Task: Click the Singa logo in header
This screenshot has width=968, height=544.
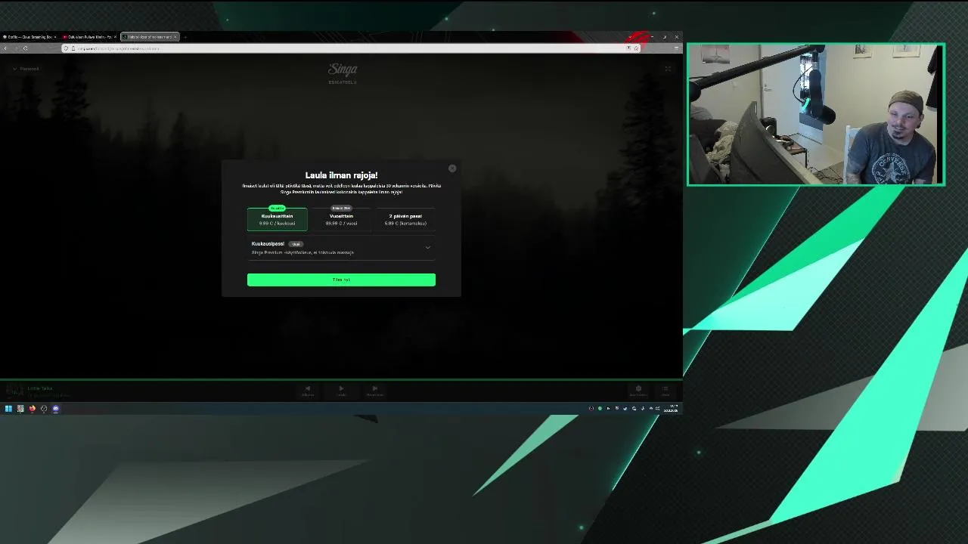Action: (343, 70)
